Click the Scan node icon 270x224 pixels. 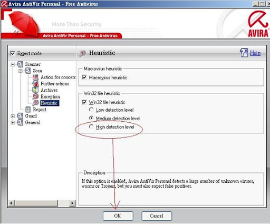click(x=27, y=71)
